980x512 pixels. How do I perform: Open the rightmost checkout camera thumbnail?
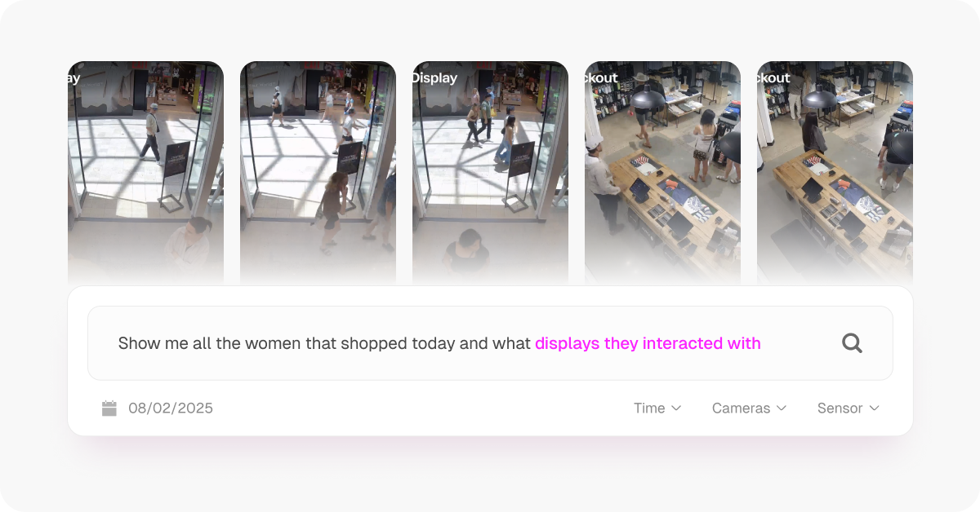[835, 171]
